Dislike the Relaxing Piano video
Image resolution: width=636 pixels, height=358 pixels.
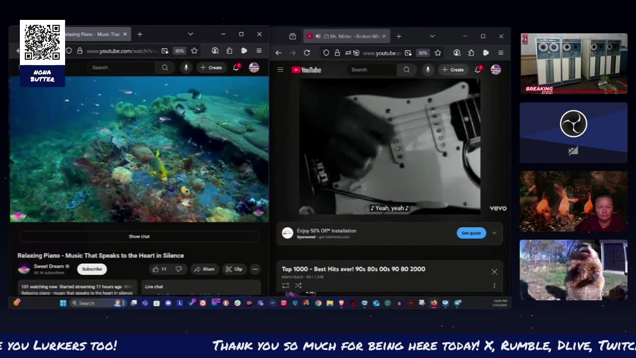(x=178, y=269)
